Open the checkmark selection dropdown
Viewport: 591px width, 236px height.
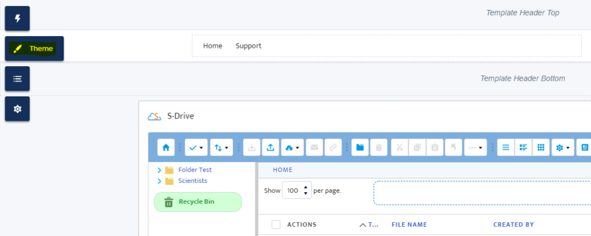(196, 147)
